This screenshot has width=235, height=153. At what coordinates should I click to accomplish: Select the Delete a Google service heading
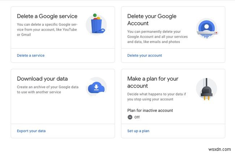pyautogui.click(x=47, y=16)
